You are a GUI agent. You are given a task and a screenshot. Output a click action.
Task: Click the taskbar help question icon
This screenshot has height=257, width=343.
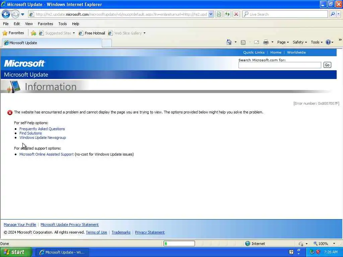tap(291, 252)
